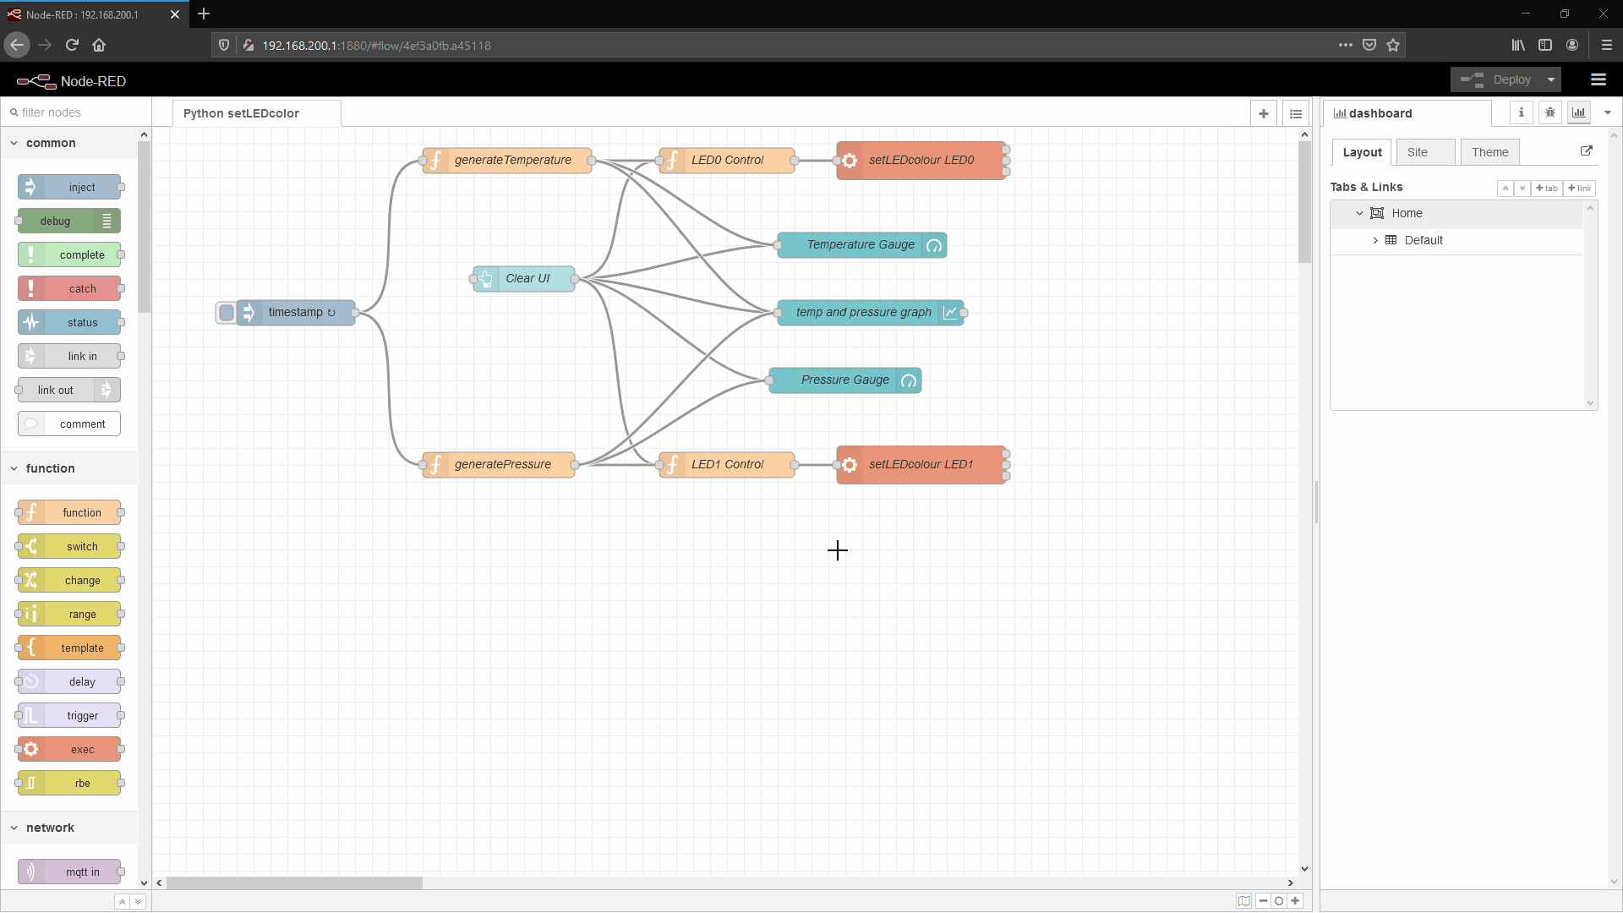
Task: Open the list flows icon
Action: (1295, 113)
